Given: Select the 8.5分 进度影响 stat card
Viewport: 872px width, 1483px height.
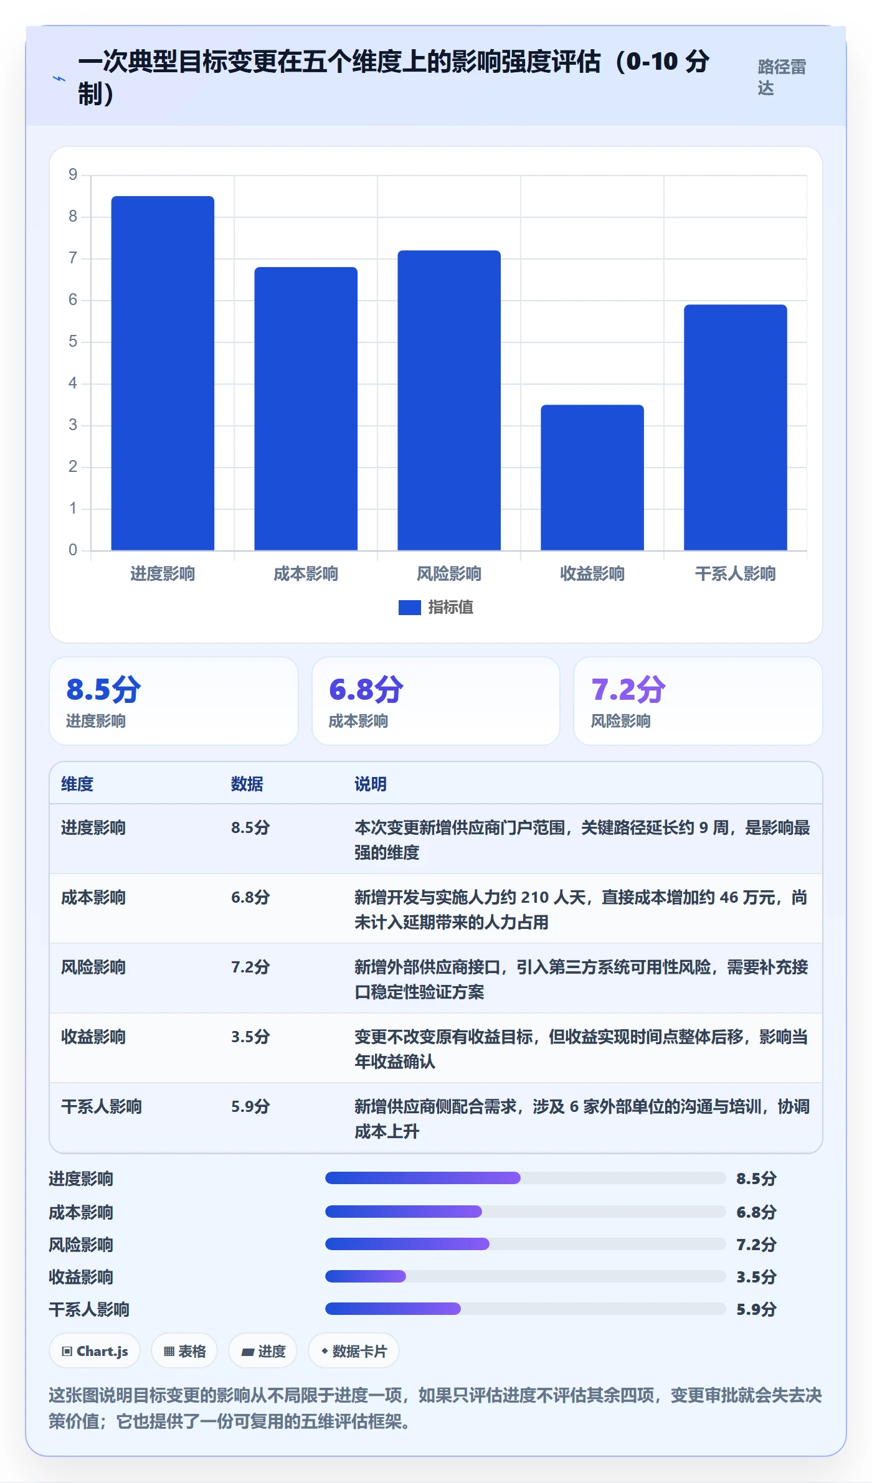Looking at the screenshot, I should (x=174, y=701).
